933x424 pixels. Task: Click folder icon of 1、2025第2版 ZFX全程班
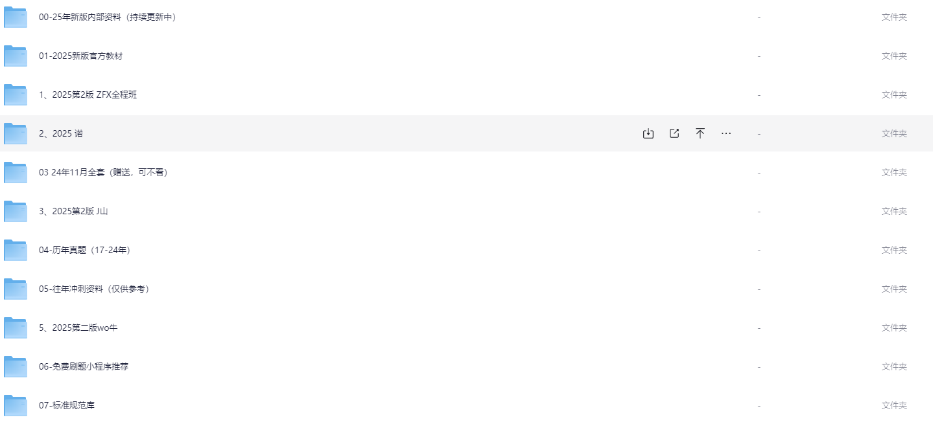coord(16,95)
